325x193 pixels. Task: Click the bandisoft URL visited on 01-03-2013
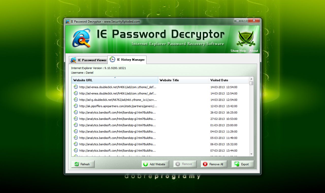(x=118, y=125)
